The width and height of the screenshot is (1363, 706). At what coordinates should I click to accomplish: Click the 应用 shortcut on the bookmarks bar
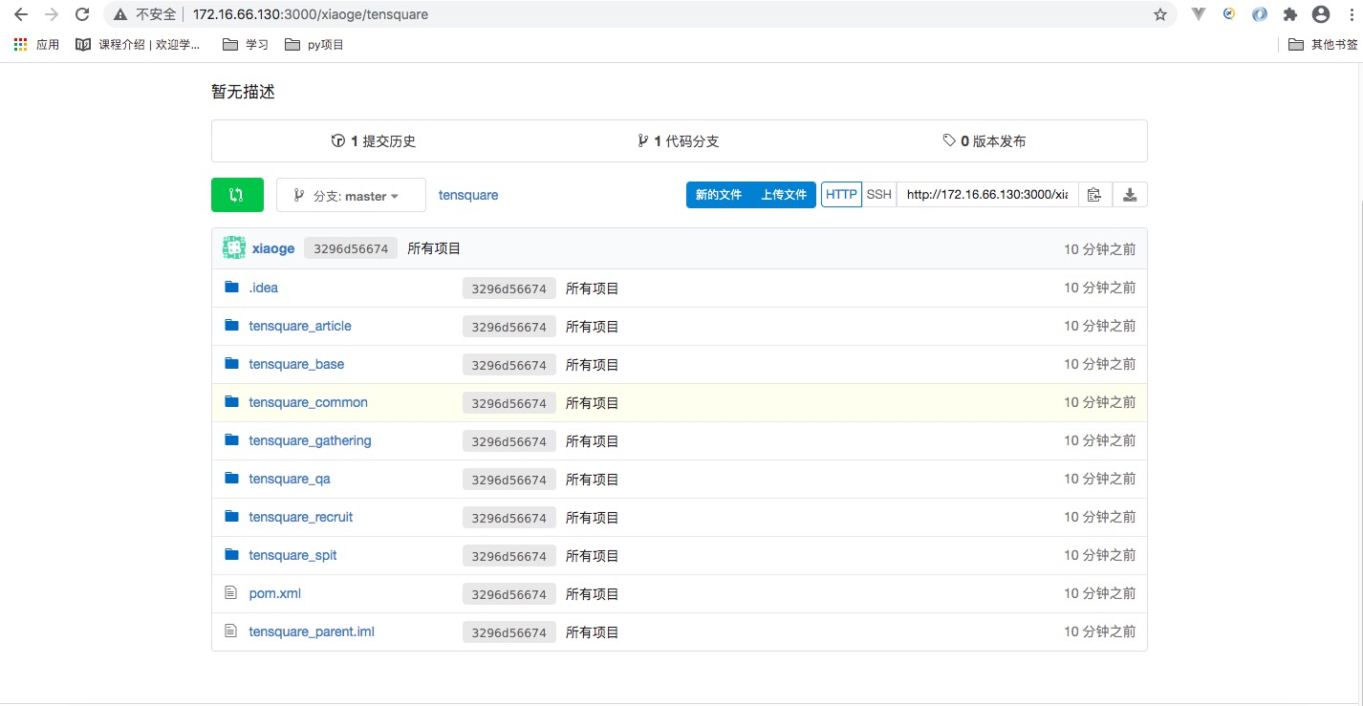point(38,44)
